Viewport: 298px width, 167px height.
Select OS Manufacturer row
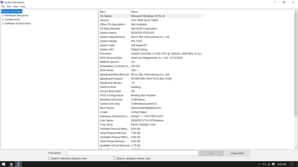coord(151,29)
